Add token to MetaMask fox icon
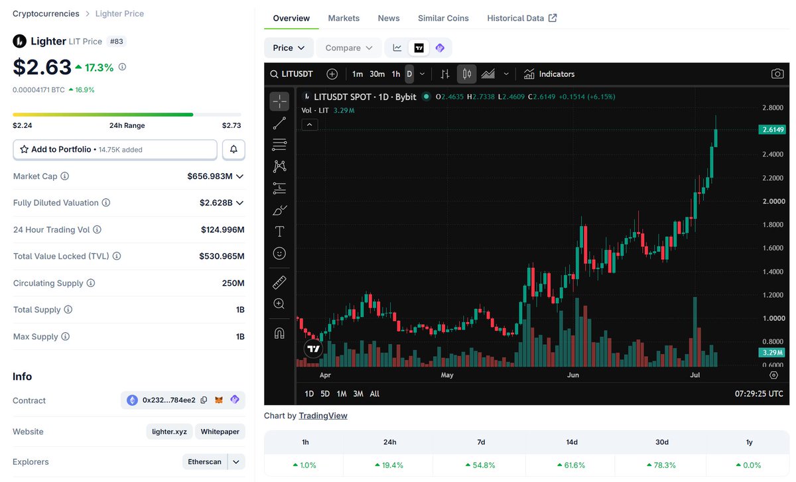Viewport: 796px width, 482px height. pyautogui.click(x=219, y=400)
